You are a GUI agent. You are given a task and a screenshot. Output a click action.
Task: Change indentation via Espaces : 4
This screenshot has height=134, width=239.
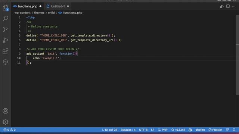128,130
